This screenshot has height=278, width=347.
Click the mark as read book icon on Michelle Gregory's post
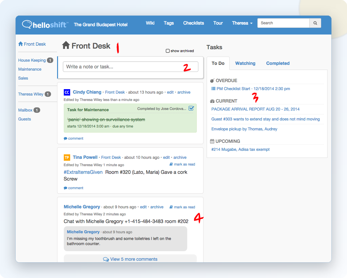pyautogui.click(x=171, y=207)
